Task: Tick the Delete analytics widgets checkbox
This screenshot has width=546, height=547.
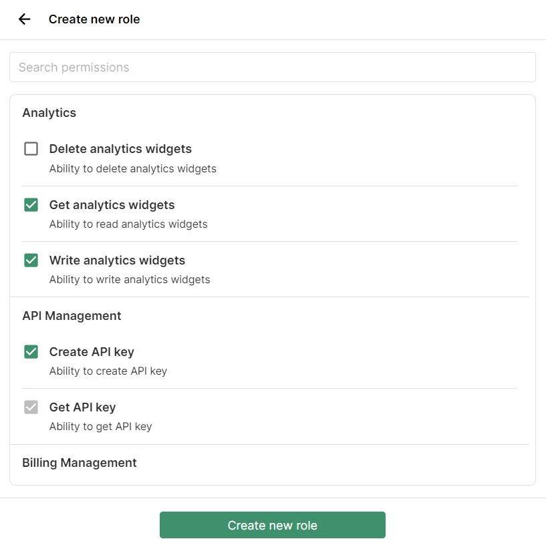Action: point(31,149)
